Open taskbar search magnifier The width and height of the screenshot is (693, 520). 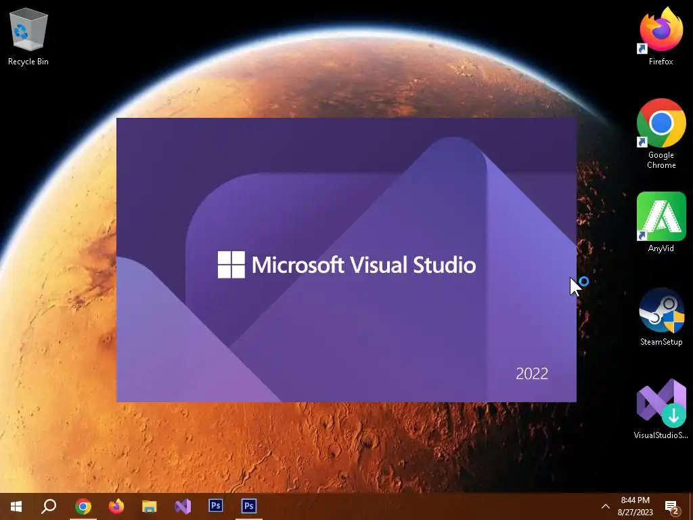(49, 506)
